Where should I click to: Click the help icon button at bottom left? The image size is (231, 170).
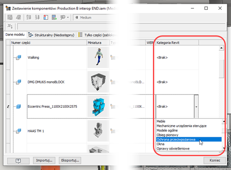pyautogui.click(x=18, y=161)
